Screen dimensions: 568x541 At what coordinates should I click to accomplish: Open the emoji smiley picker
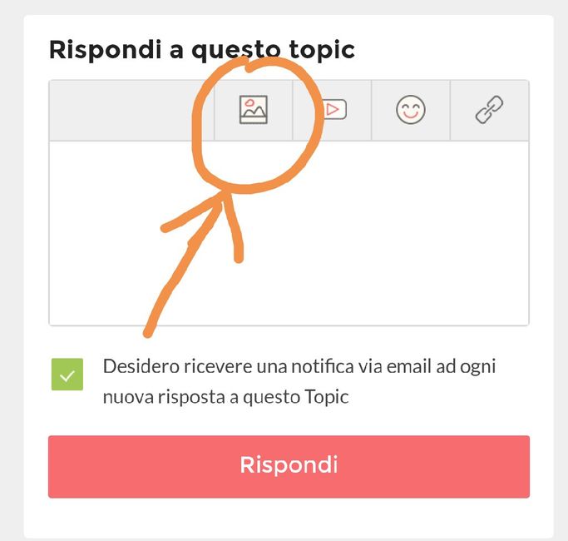click(x=411, y=110)
